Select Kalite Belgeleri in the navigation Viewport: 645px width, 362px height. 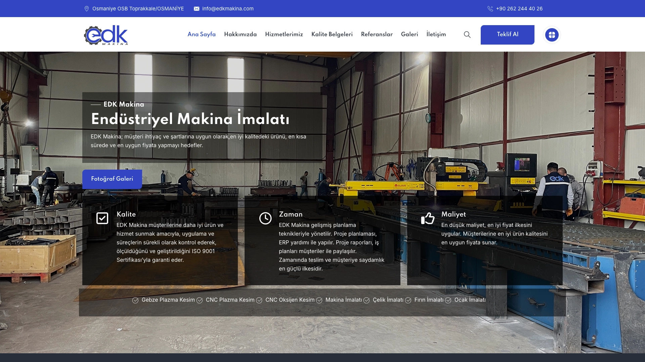coord(332,34)
